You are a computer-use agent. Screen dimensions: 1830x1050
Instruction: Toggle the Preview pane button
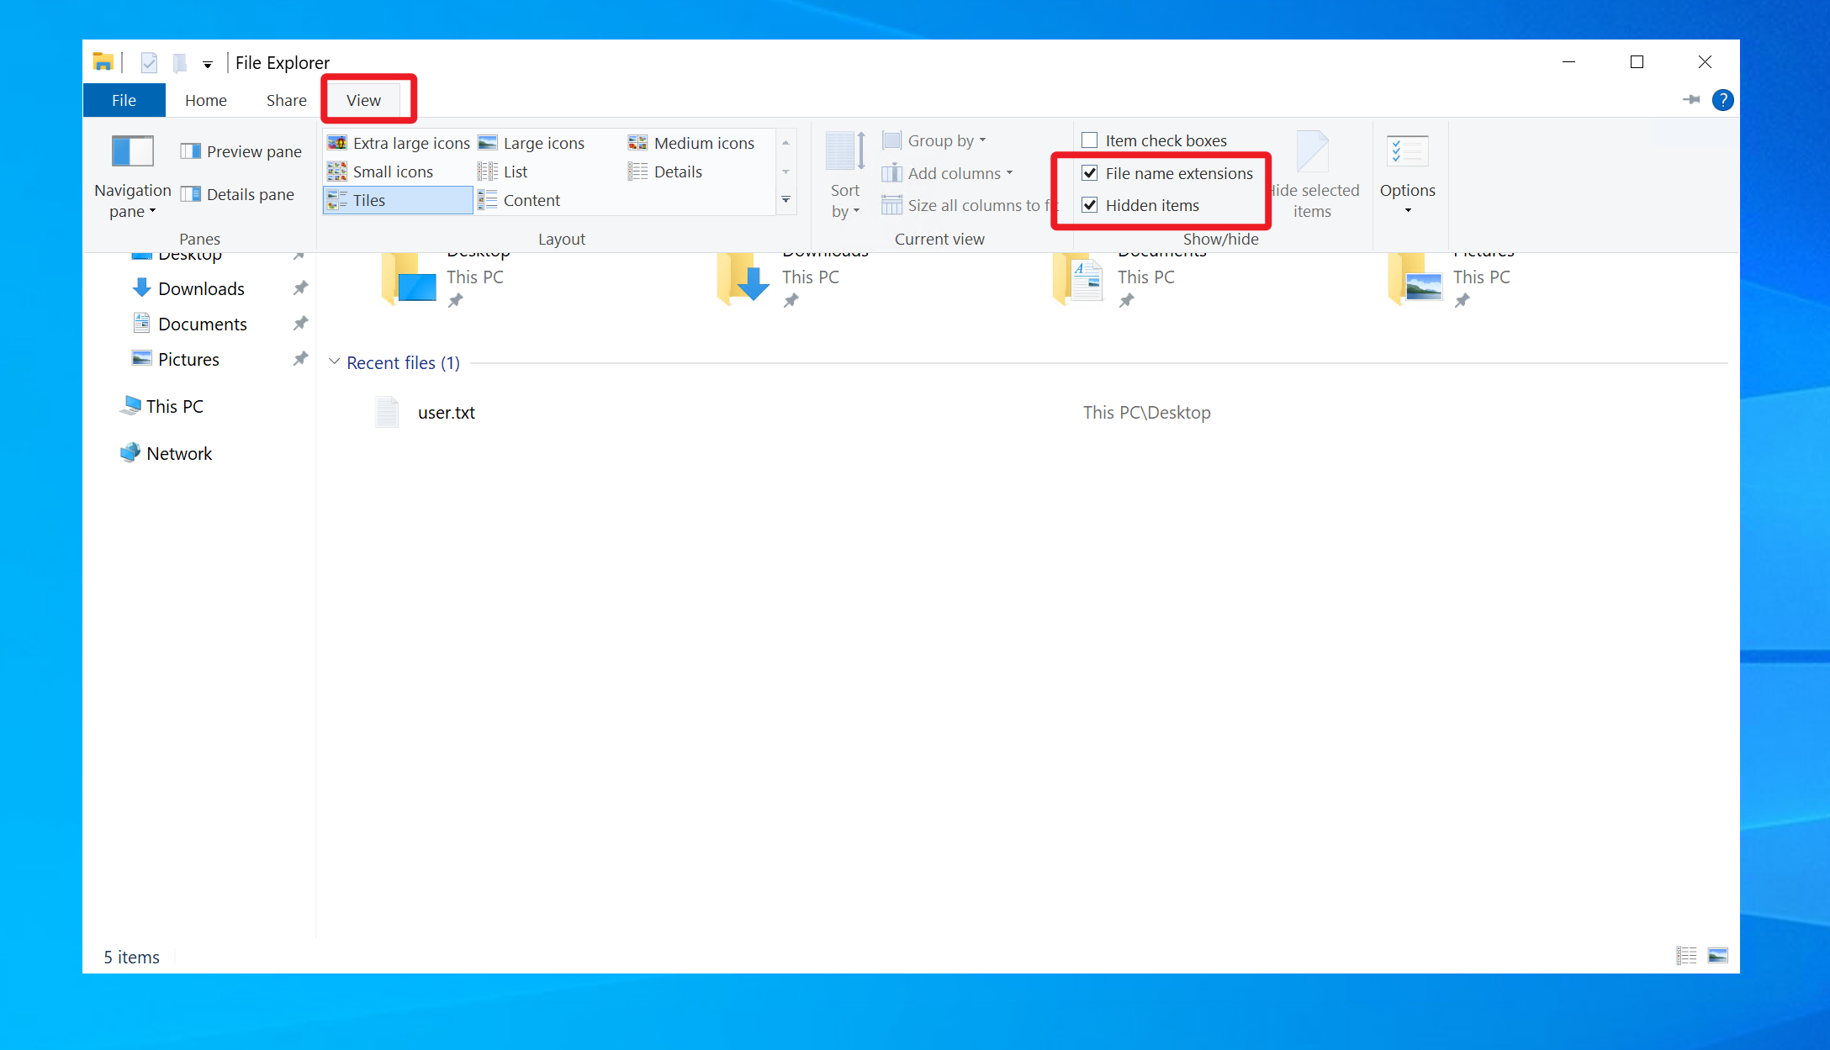coord(241,151)
